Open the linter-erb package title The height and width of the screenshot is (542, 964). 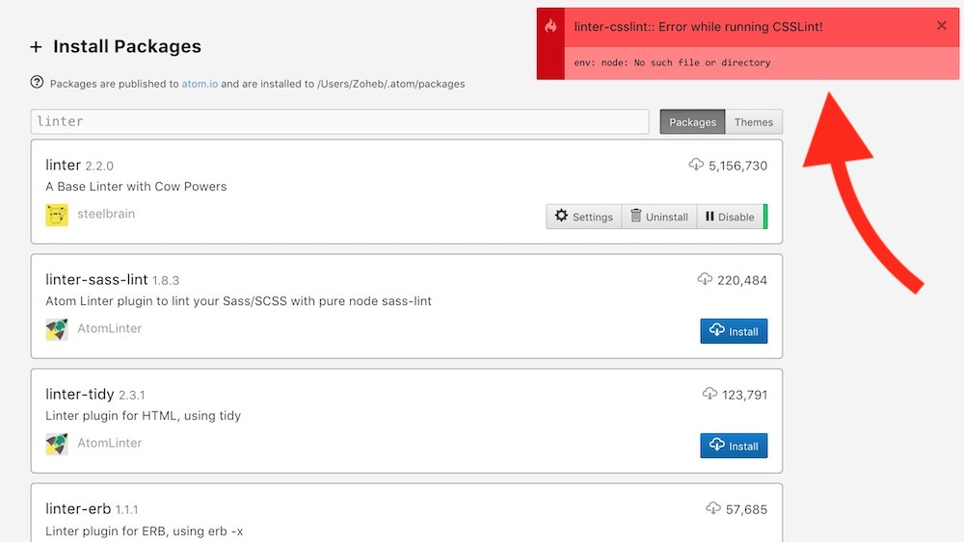click(x=78, y=508)
